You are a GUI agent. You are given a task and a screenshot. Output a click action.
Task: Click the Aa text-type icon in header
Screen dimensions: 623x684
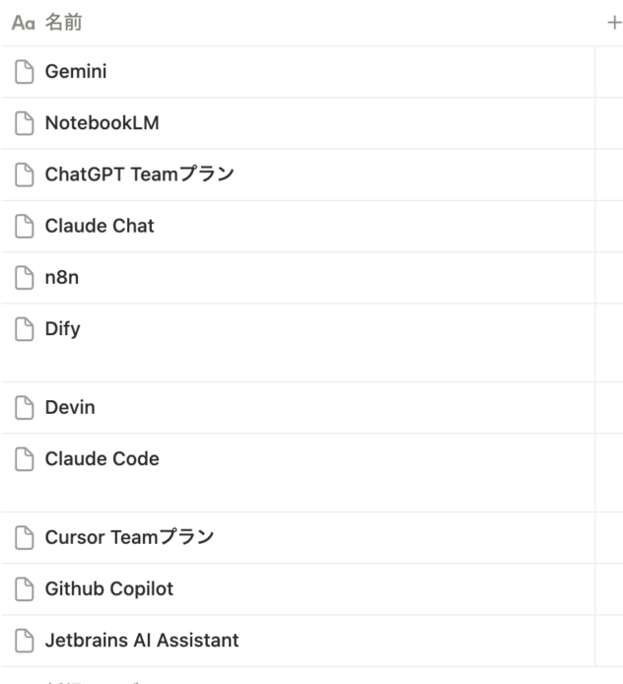click(x=23, y=23)
